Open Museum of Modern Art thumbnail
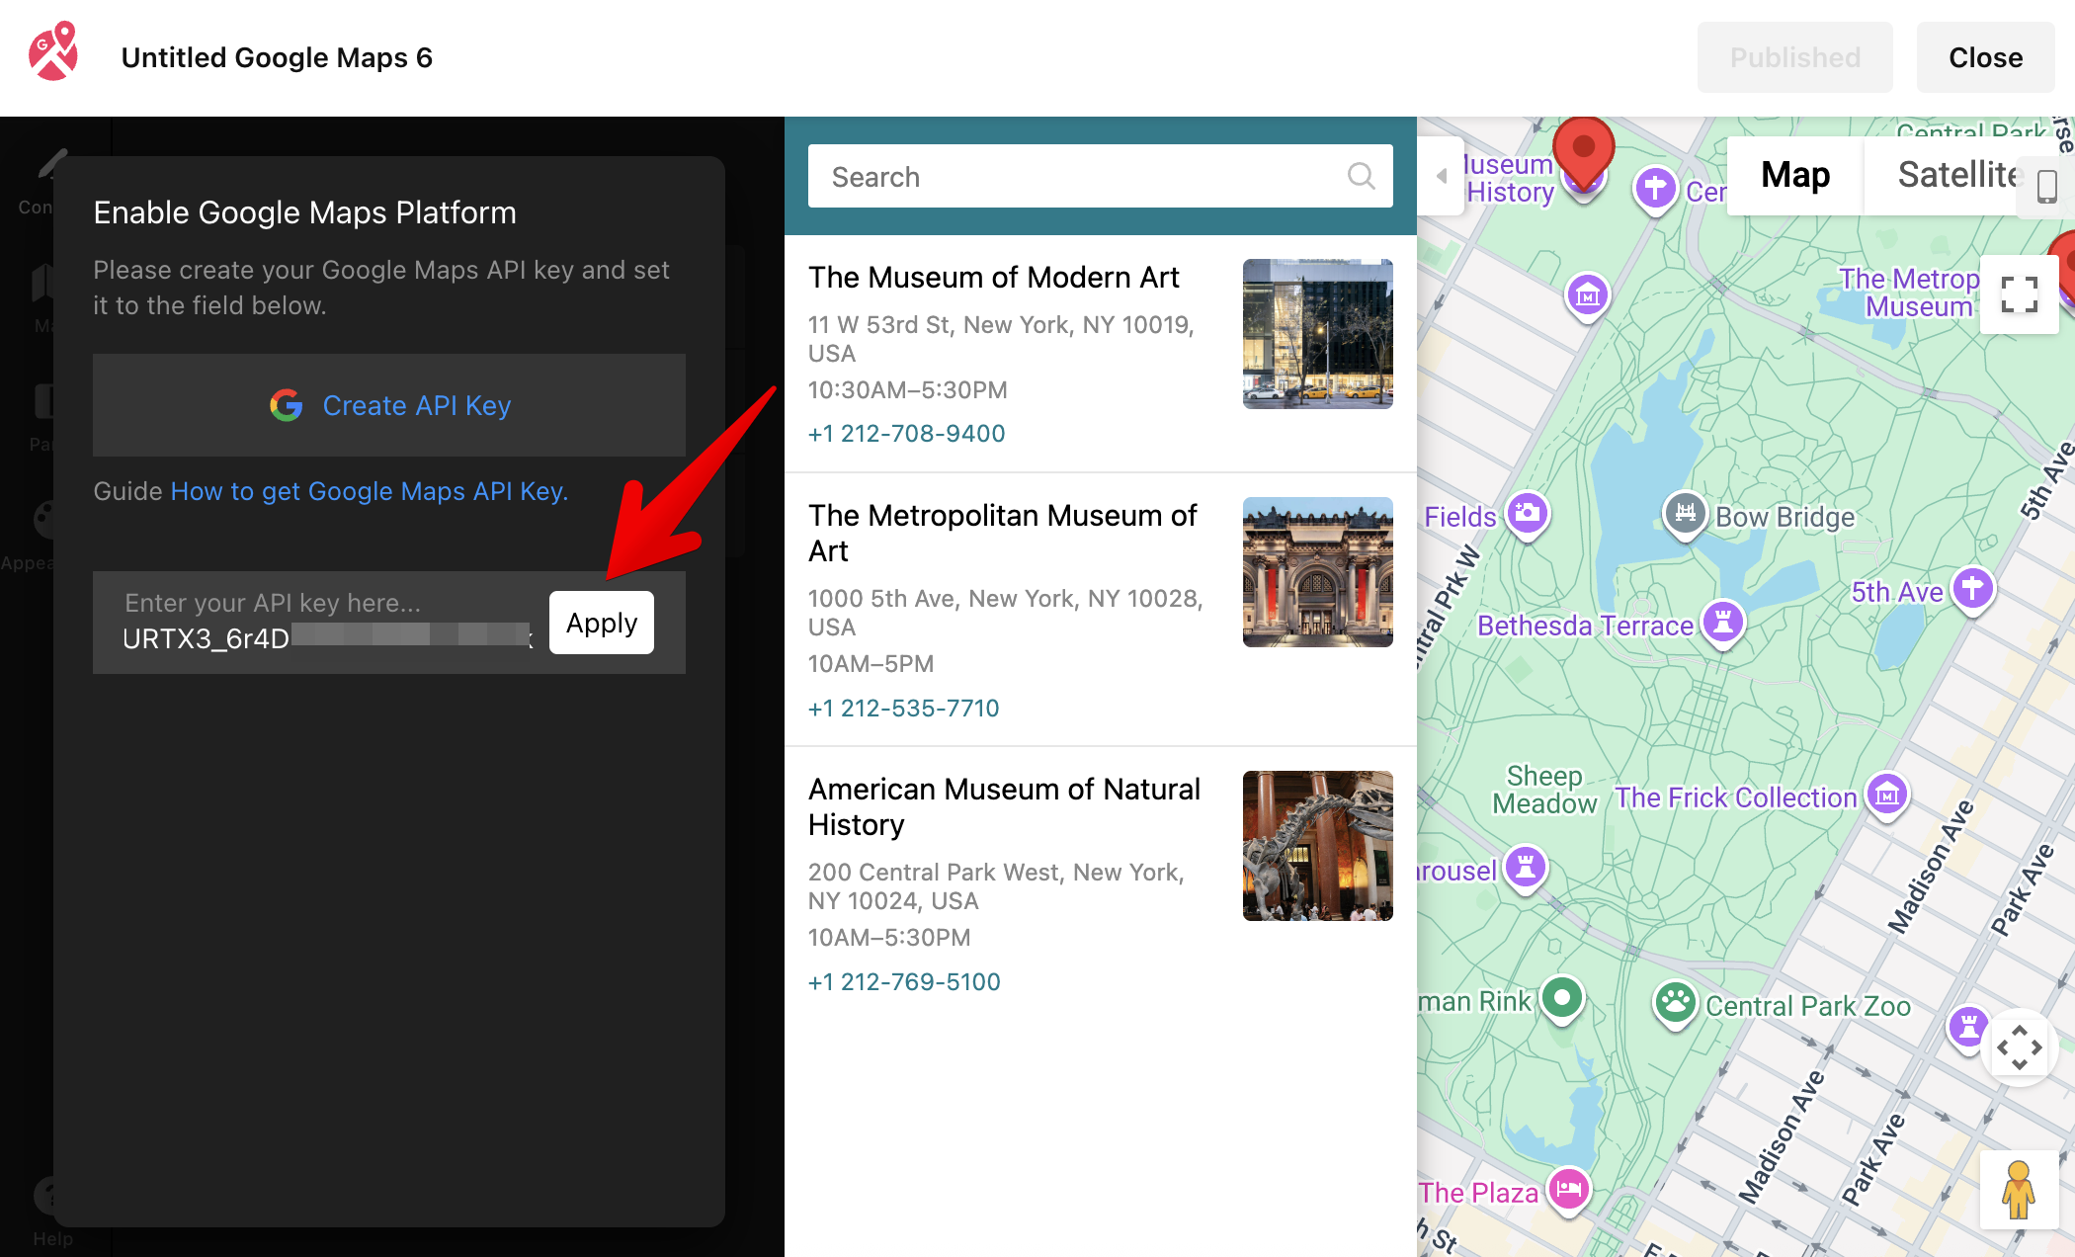The image size is (2075, 1257). pyautogui.click(x=1317, y=334)
